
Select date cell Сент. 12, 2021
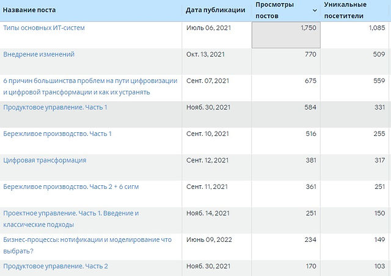[x=217, y=168]
